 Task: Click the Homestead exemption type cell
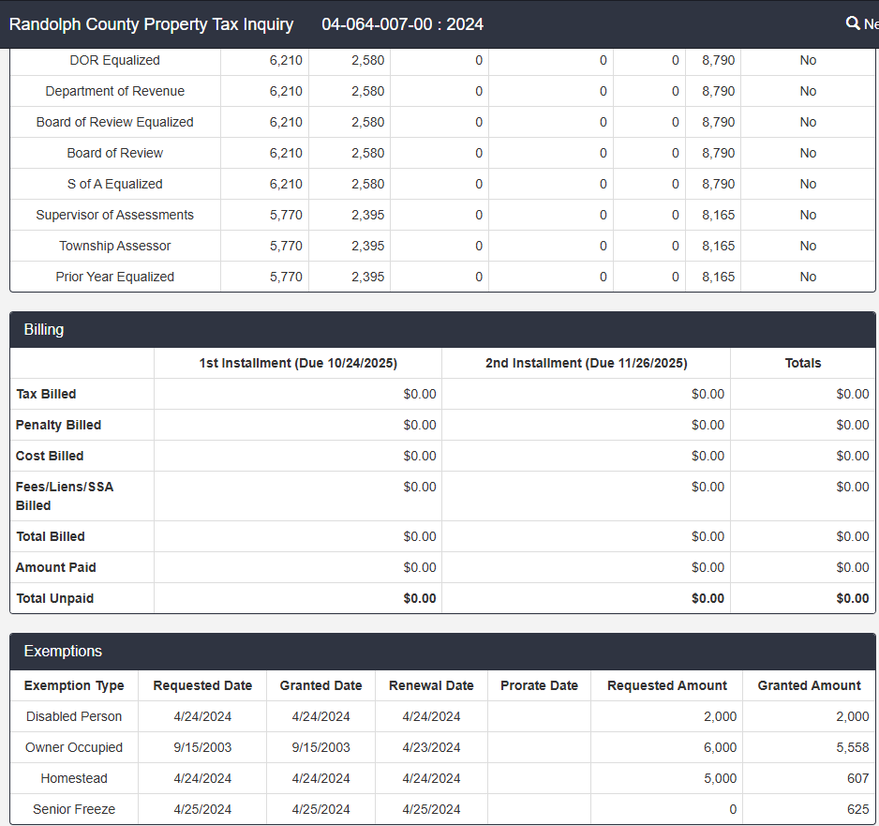(x=74, y=778)
